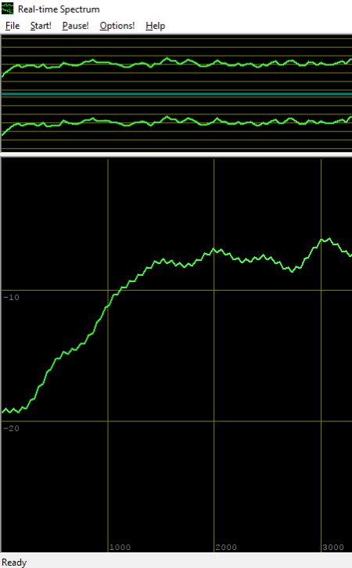
Task: Open the Help menu
Action: [156, 26]
